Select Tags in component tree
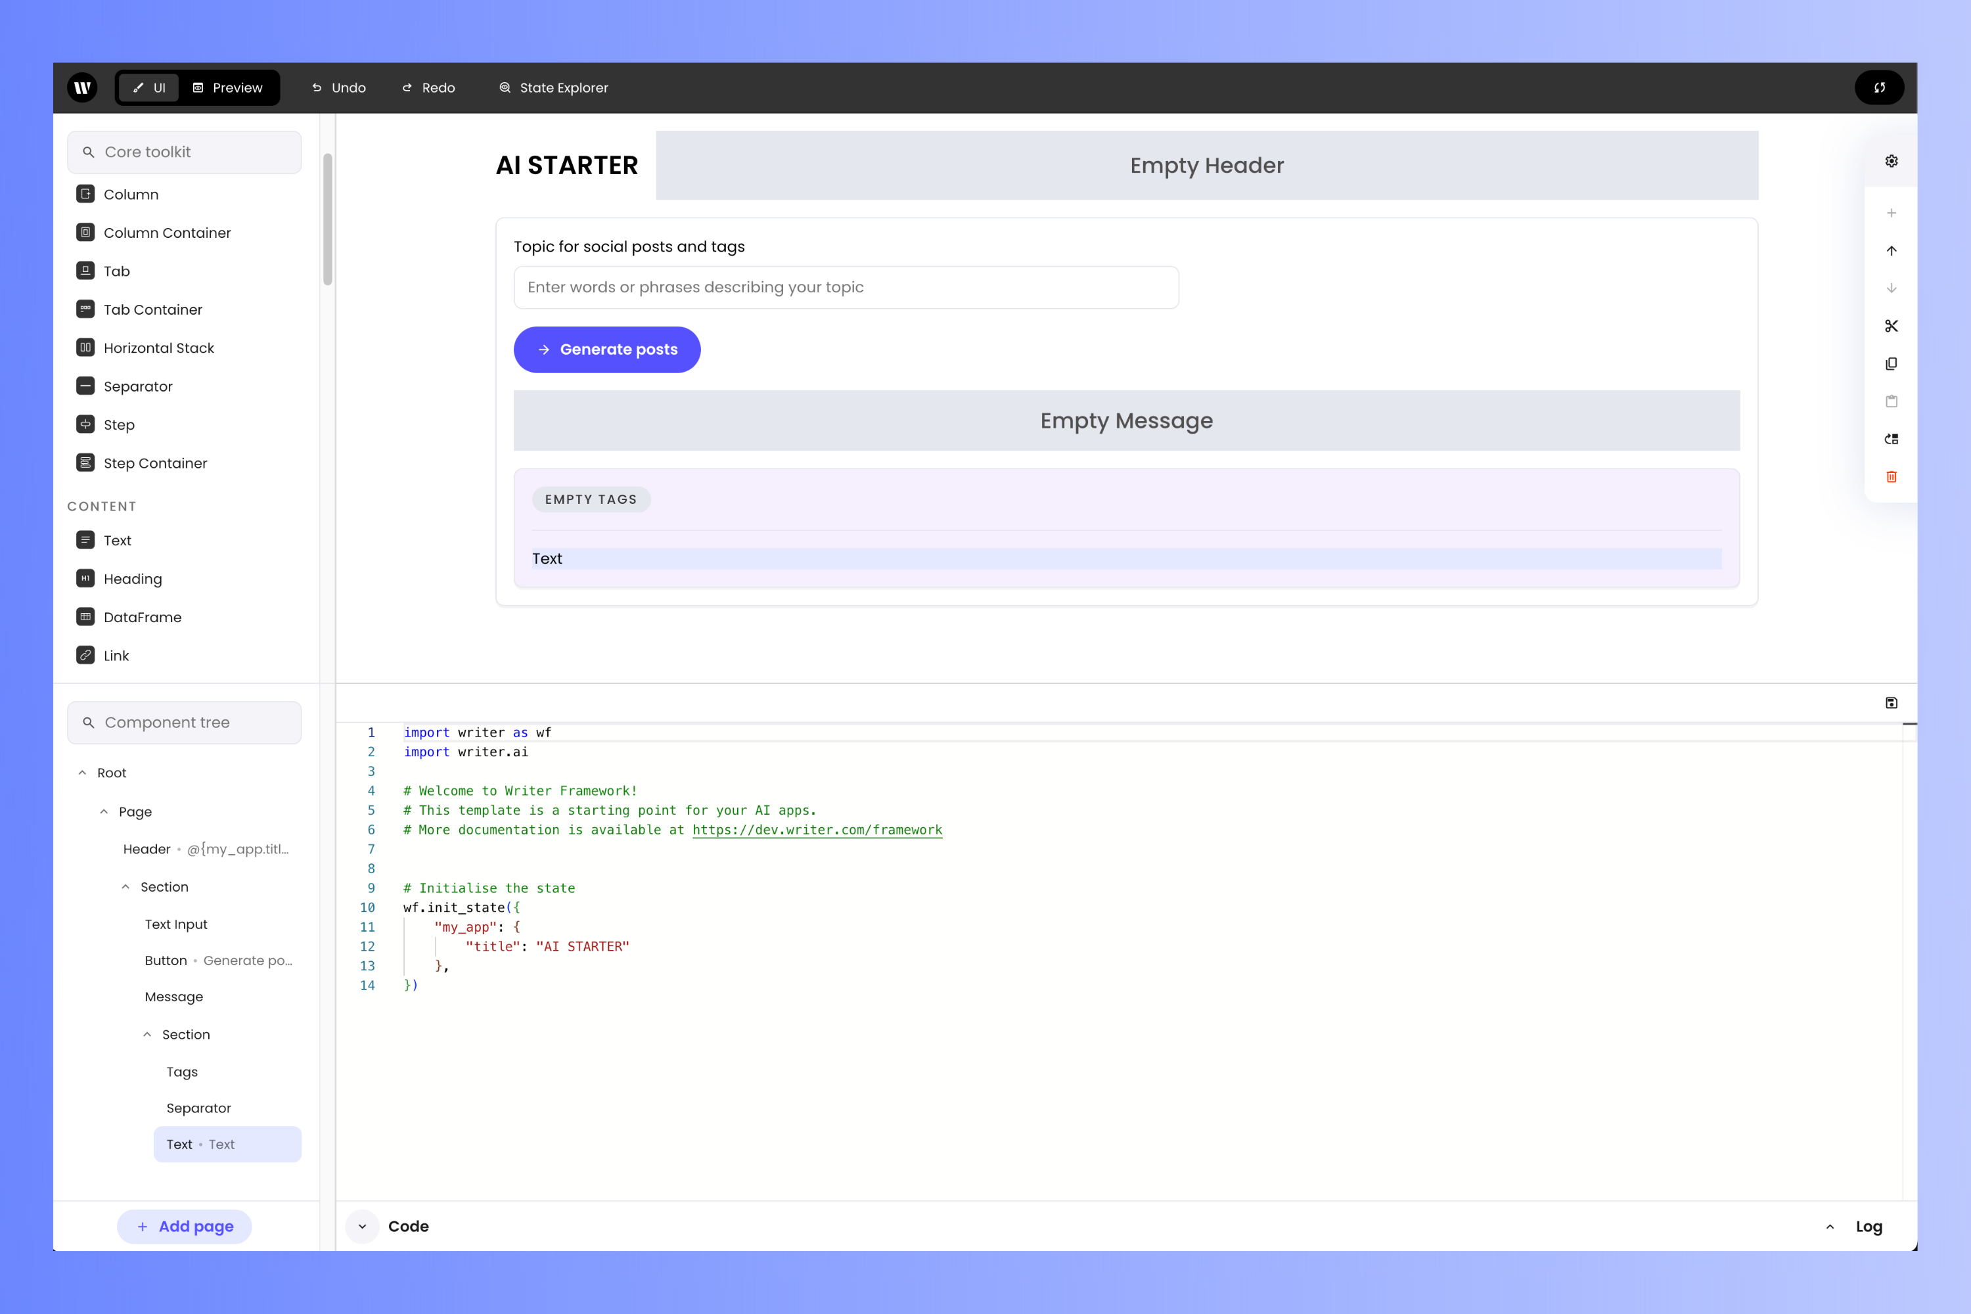This screenshot has width=1971, height=1314. pyautogui.click(x=182, y=1072)
